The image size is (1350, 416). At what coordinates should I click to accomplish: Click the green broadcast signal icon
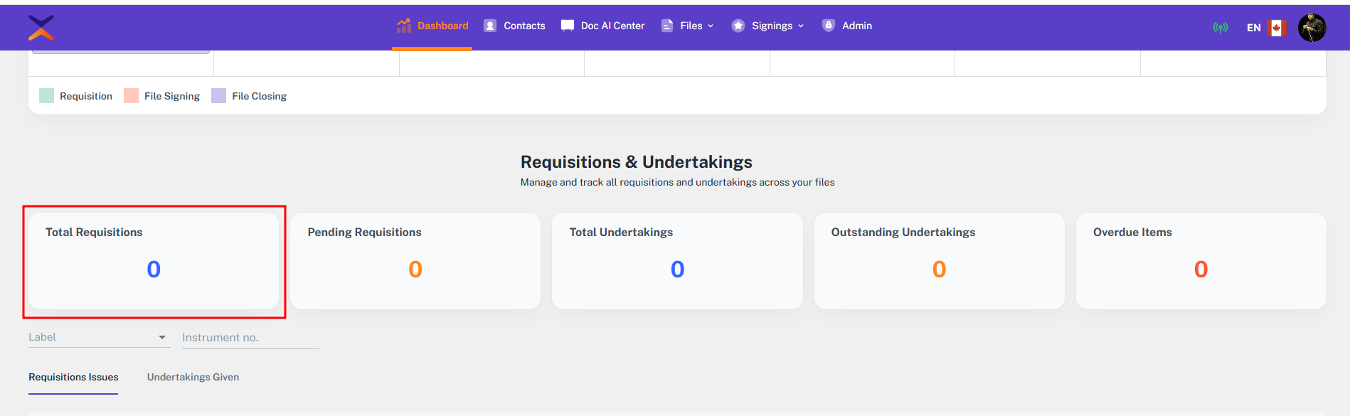tap(1221, 28)
